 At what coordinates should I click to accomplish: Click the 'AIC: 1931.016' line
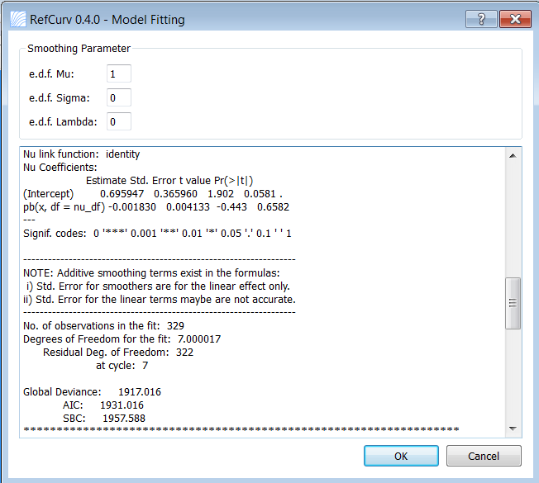[x=103, y=405]
